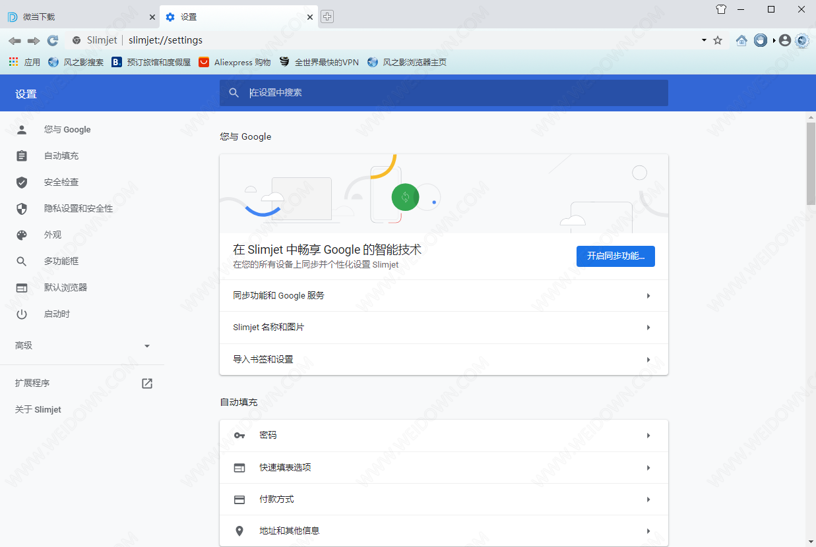Click the key icon beside 密码
The width and height of the screenshot is (816, 547).
239,436
